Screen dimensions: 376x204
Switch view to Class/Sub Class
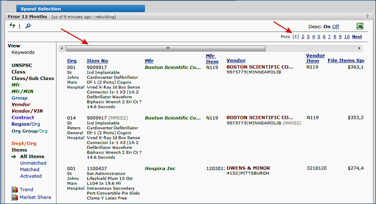point(33,78)
